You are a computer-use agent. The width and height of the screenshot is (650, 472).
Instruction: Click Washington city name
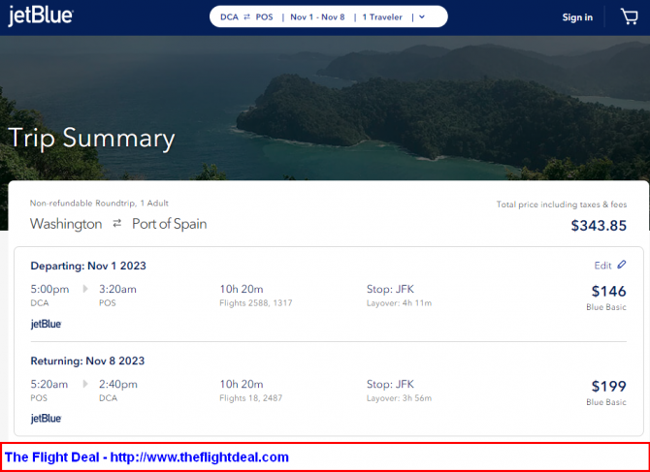pyautogui.click(x=66, y=224)
